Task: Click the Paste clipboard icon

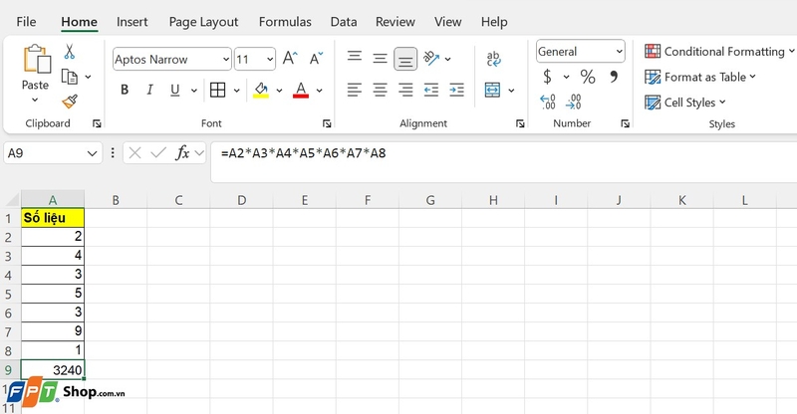Action: point(37,60)
